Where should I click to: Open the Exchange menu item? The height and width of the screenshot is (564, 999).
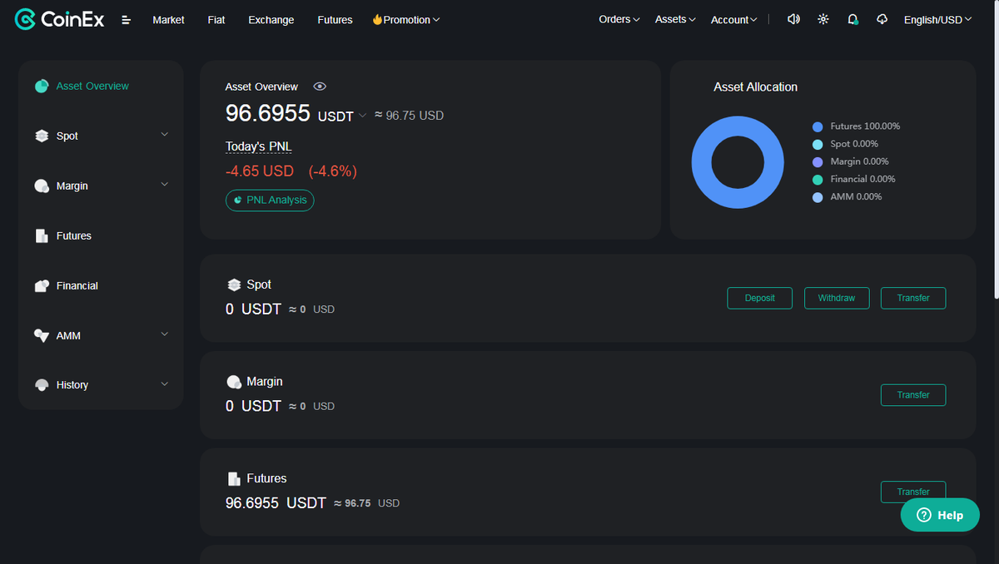pos(271,20)
